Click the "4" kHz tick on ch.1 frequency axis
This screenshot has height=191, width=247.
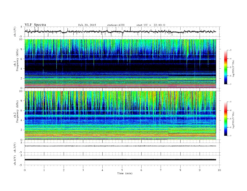(x=22, y=69)
